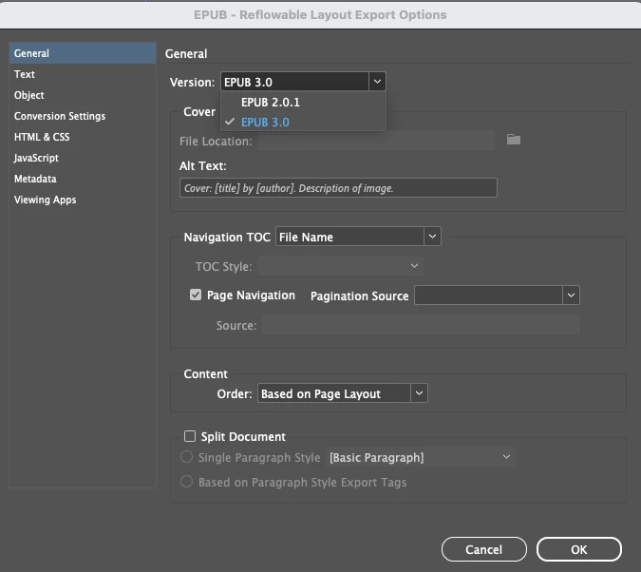Enable the Split Document checkbox
Image resolution: width=641 pixels, height=572 pixels.
(x=190, y=436)
